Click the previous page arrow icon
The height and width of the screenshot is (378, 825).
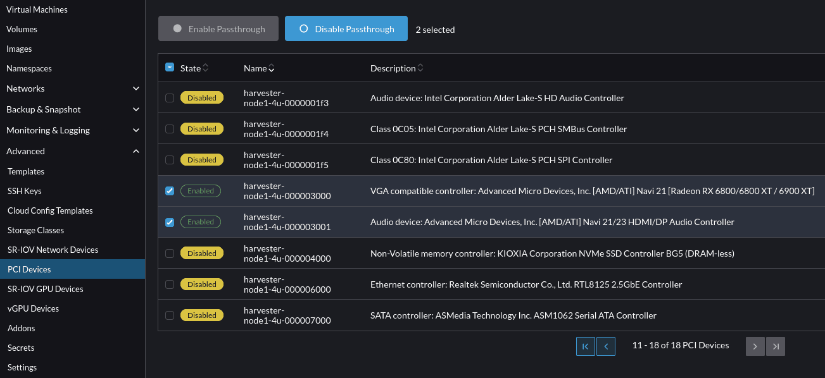click(x=606, y=346)
